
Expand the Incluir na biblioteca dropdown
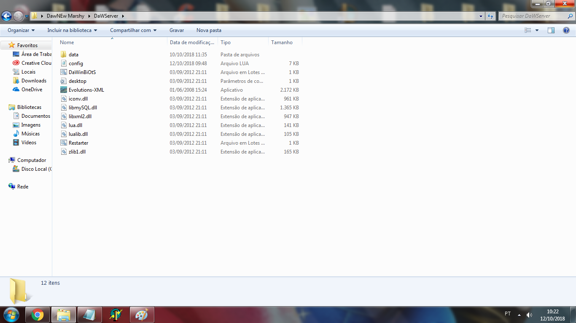72,30
